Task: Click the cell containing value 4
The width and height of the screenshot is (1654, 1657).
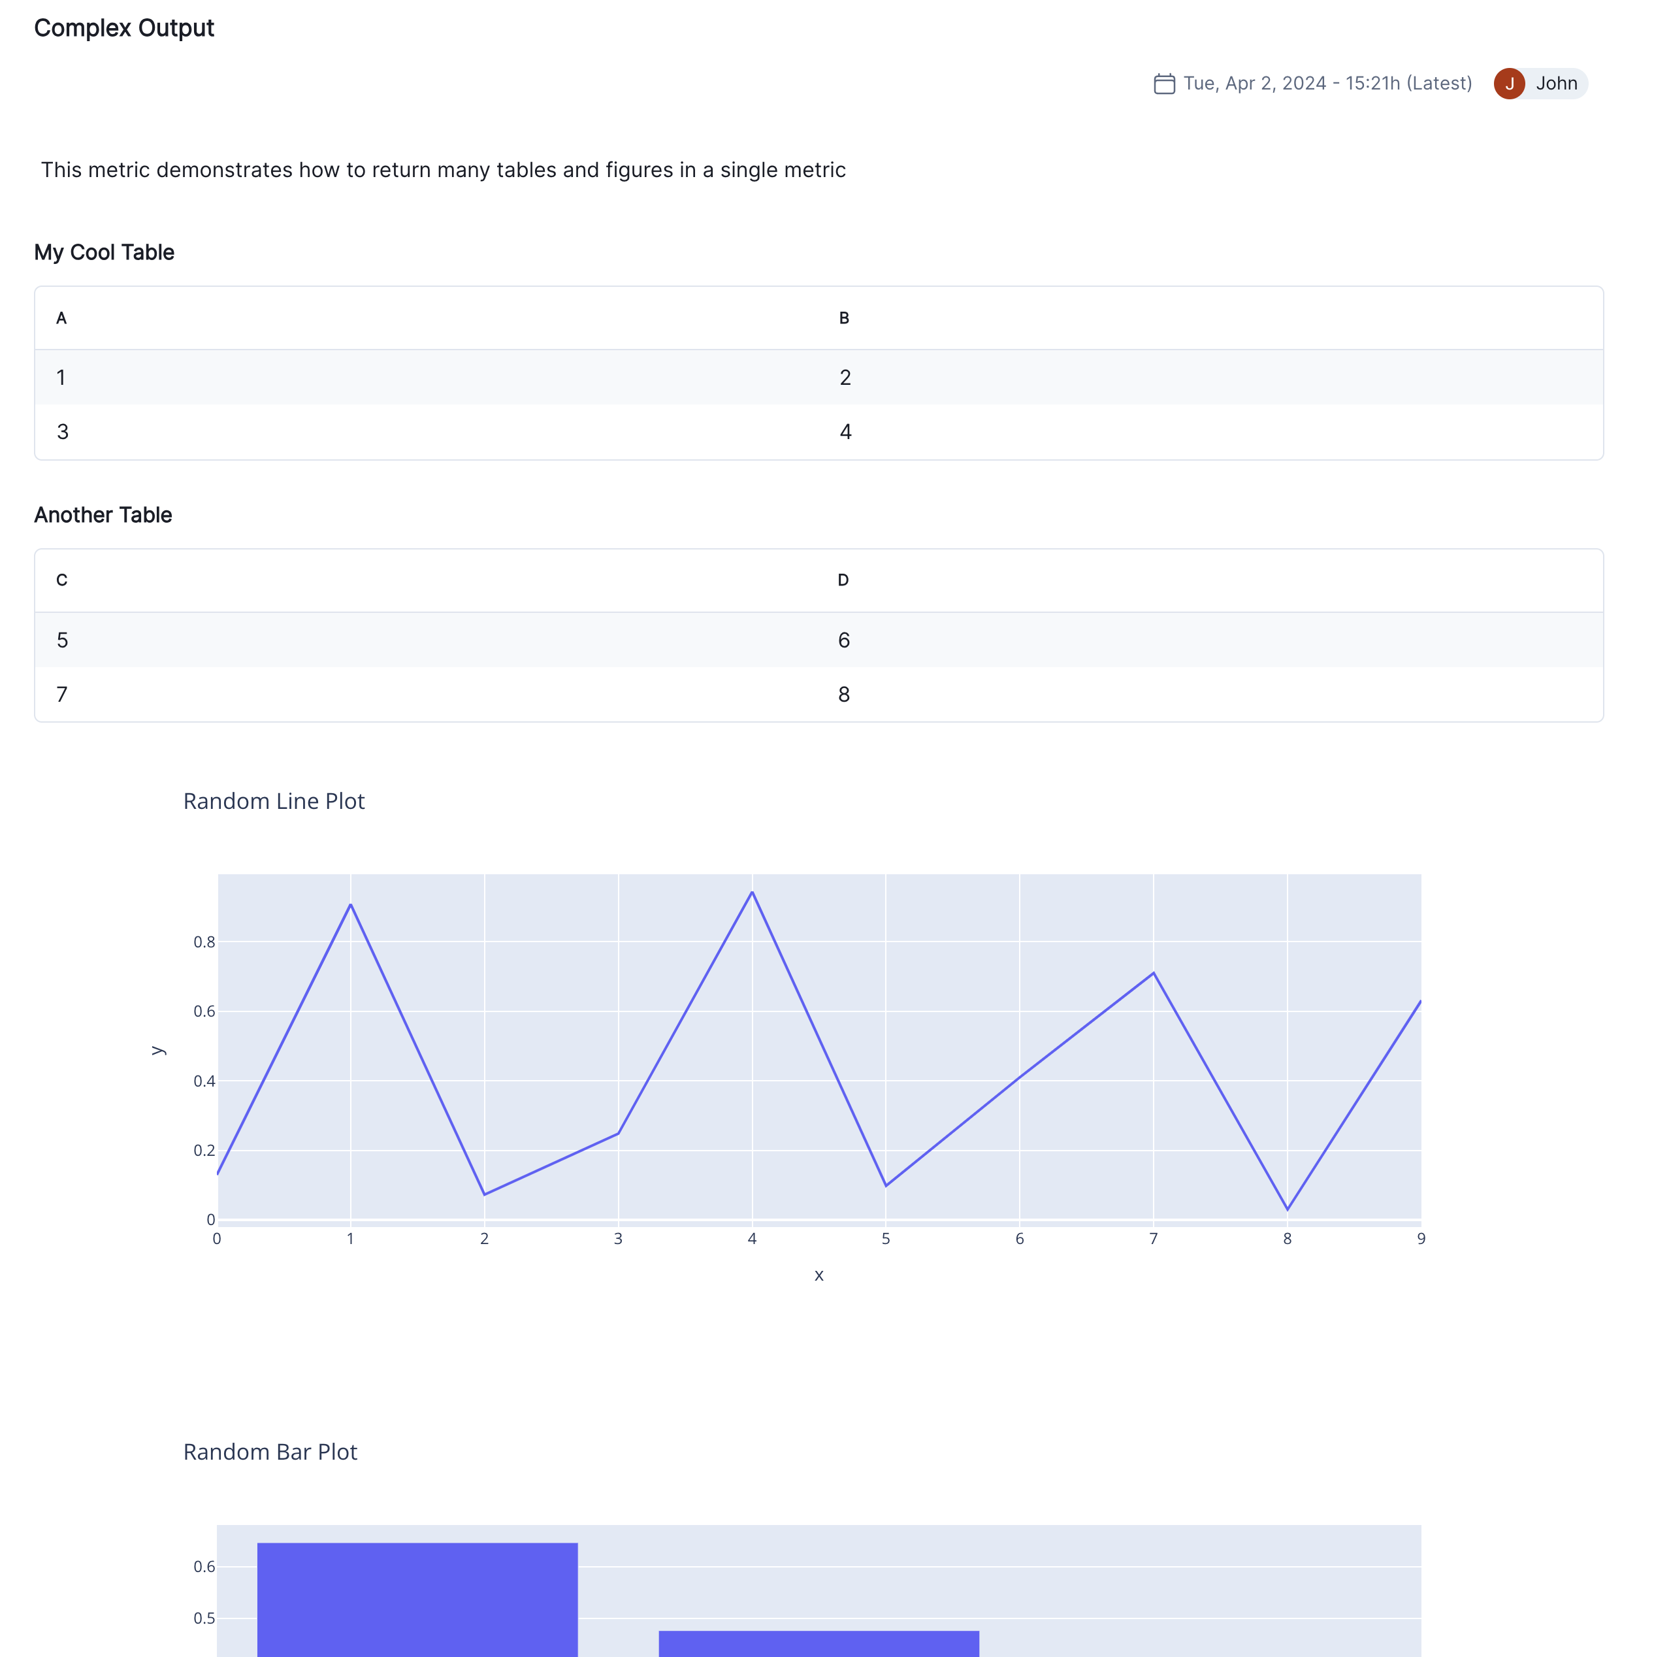Action: (845, 433)
